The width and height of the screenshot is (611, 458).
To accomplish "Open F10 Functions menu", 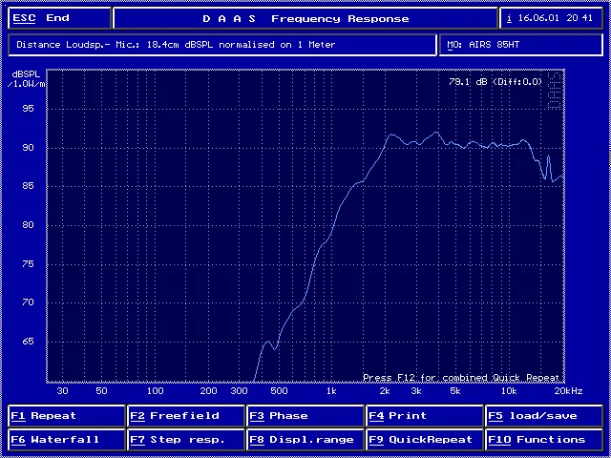I will tap(544, 440).
